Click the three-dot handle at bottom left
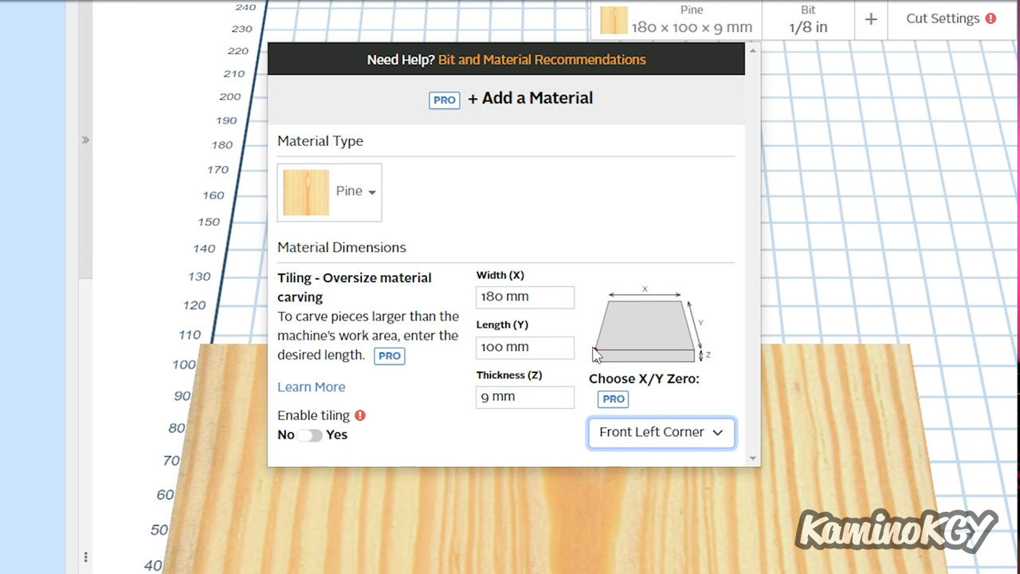The width and height of the screenshot is (1020, 574). 85,557
